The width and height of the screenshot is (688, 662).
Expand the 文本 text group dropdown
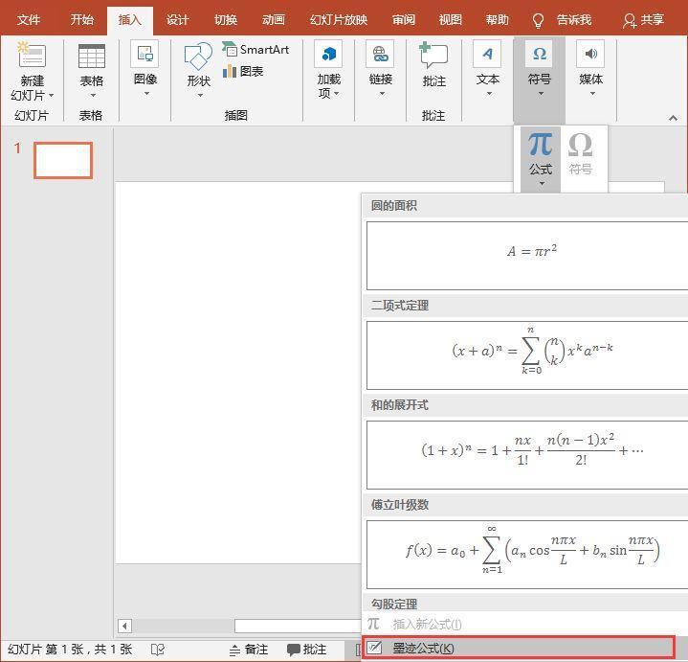click(x=489, y=94)
